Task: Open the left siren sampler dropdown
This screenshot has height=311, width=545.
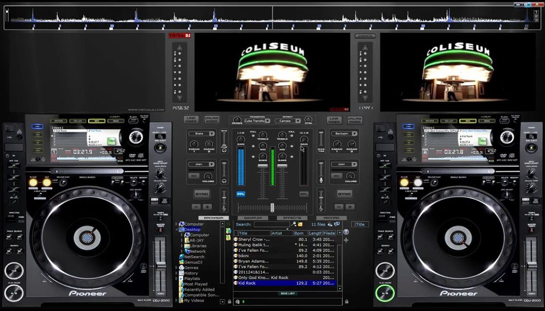Action: [201, 164]
